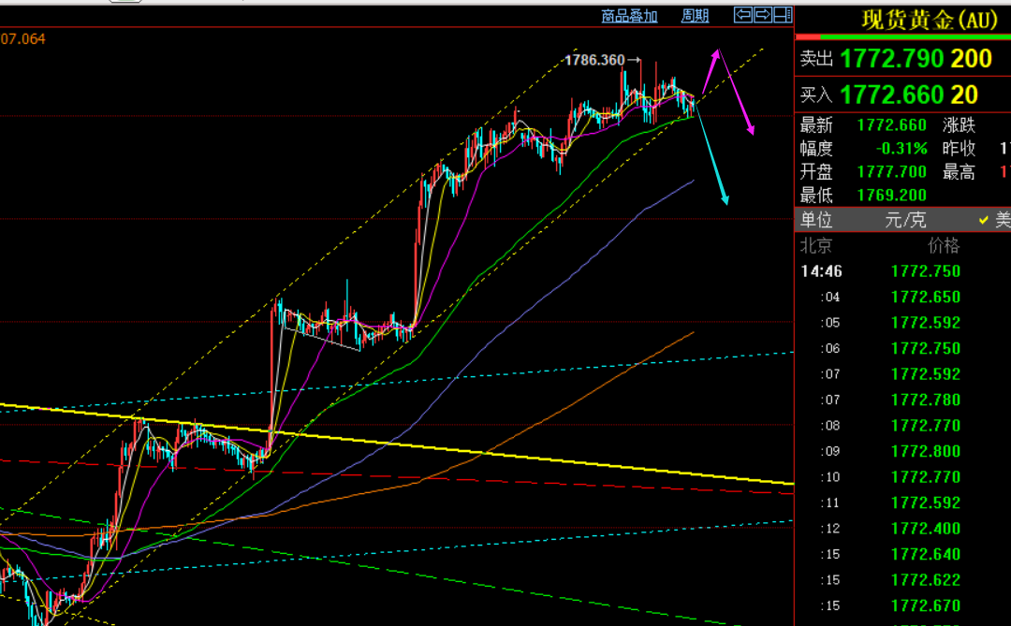Screen dimensions: 1011x626
Task: Click the 07.064 indicator value top-left
Action: click(x=23, y=38)
